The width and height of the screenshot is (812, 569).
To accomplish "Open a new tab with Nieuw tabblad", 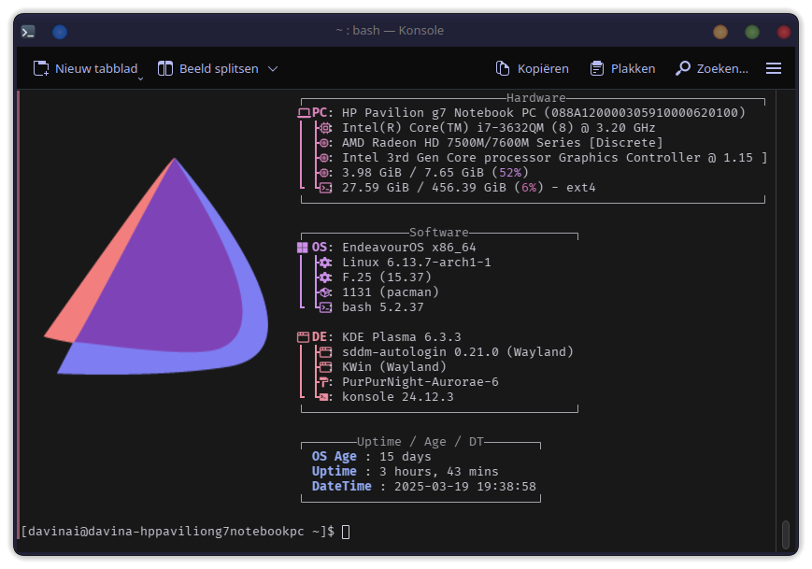I will coord(85,68).
